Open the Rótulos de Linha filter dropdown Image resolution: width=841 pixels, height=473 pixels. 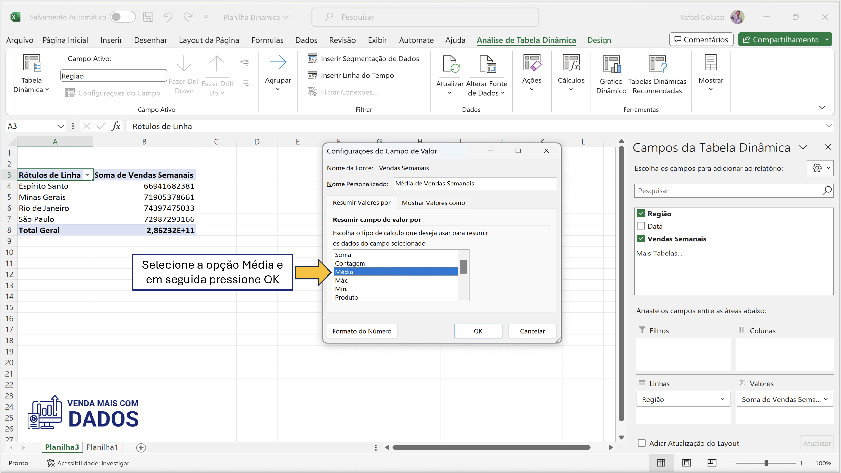(87, 175)
